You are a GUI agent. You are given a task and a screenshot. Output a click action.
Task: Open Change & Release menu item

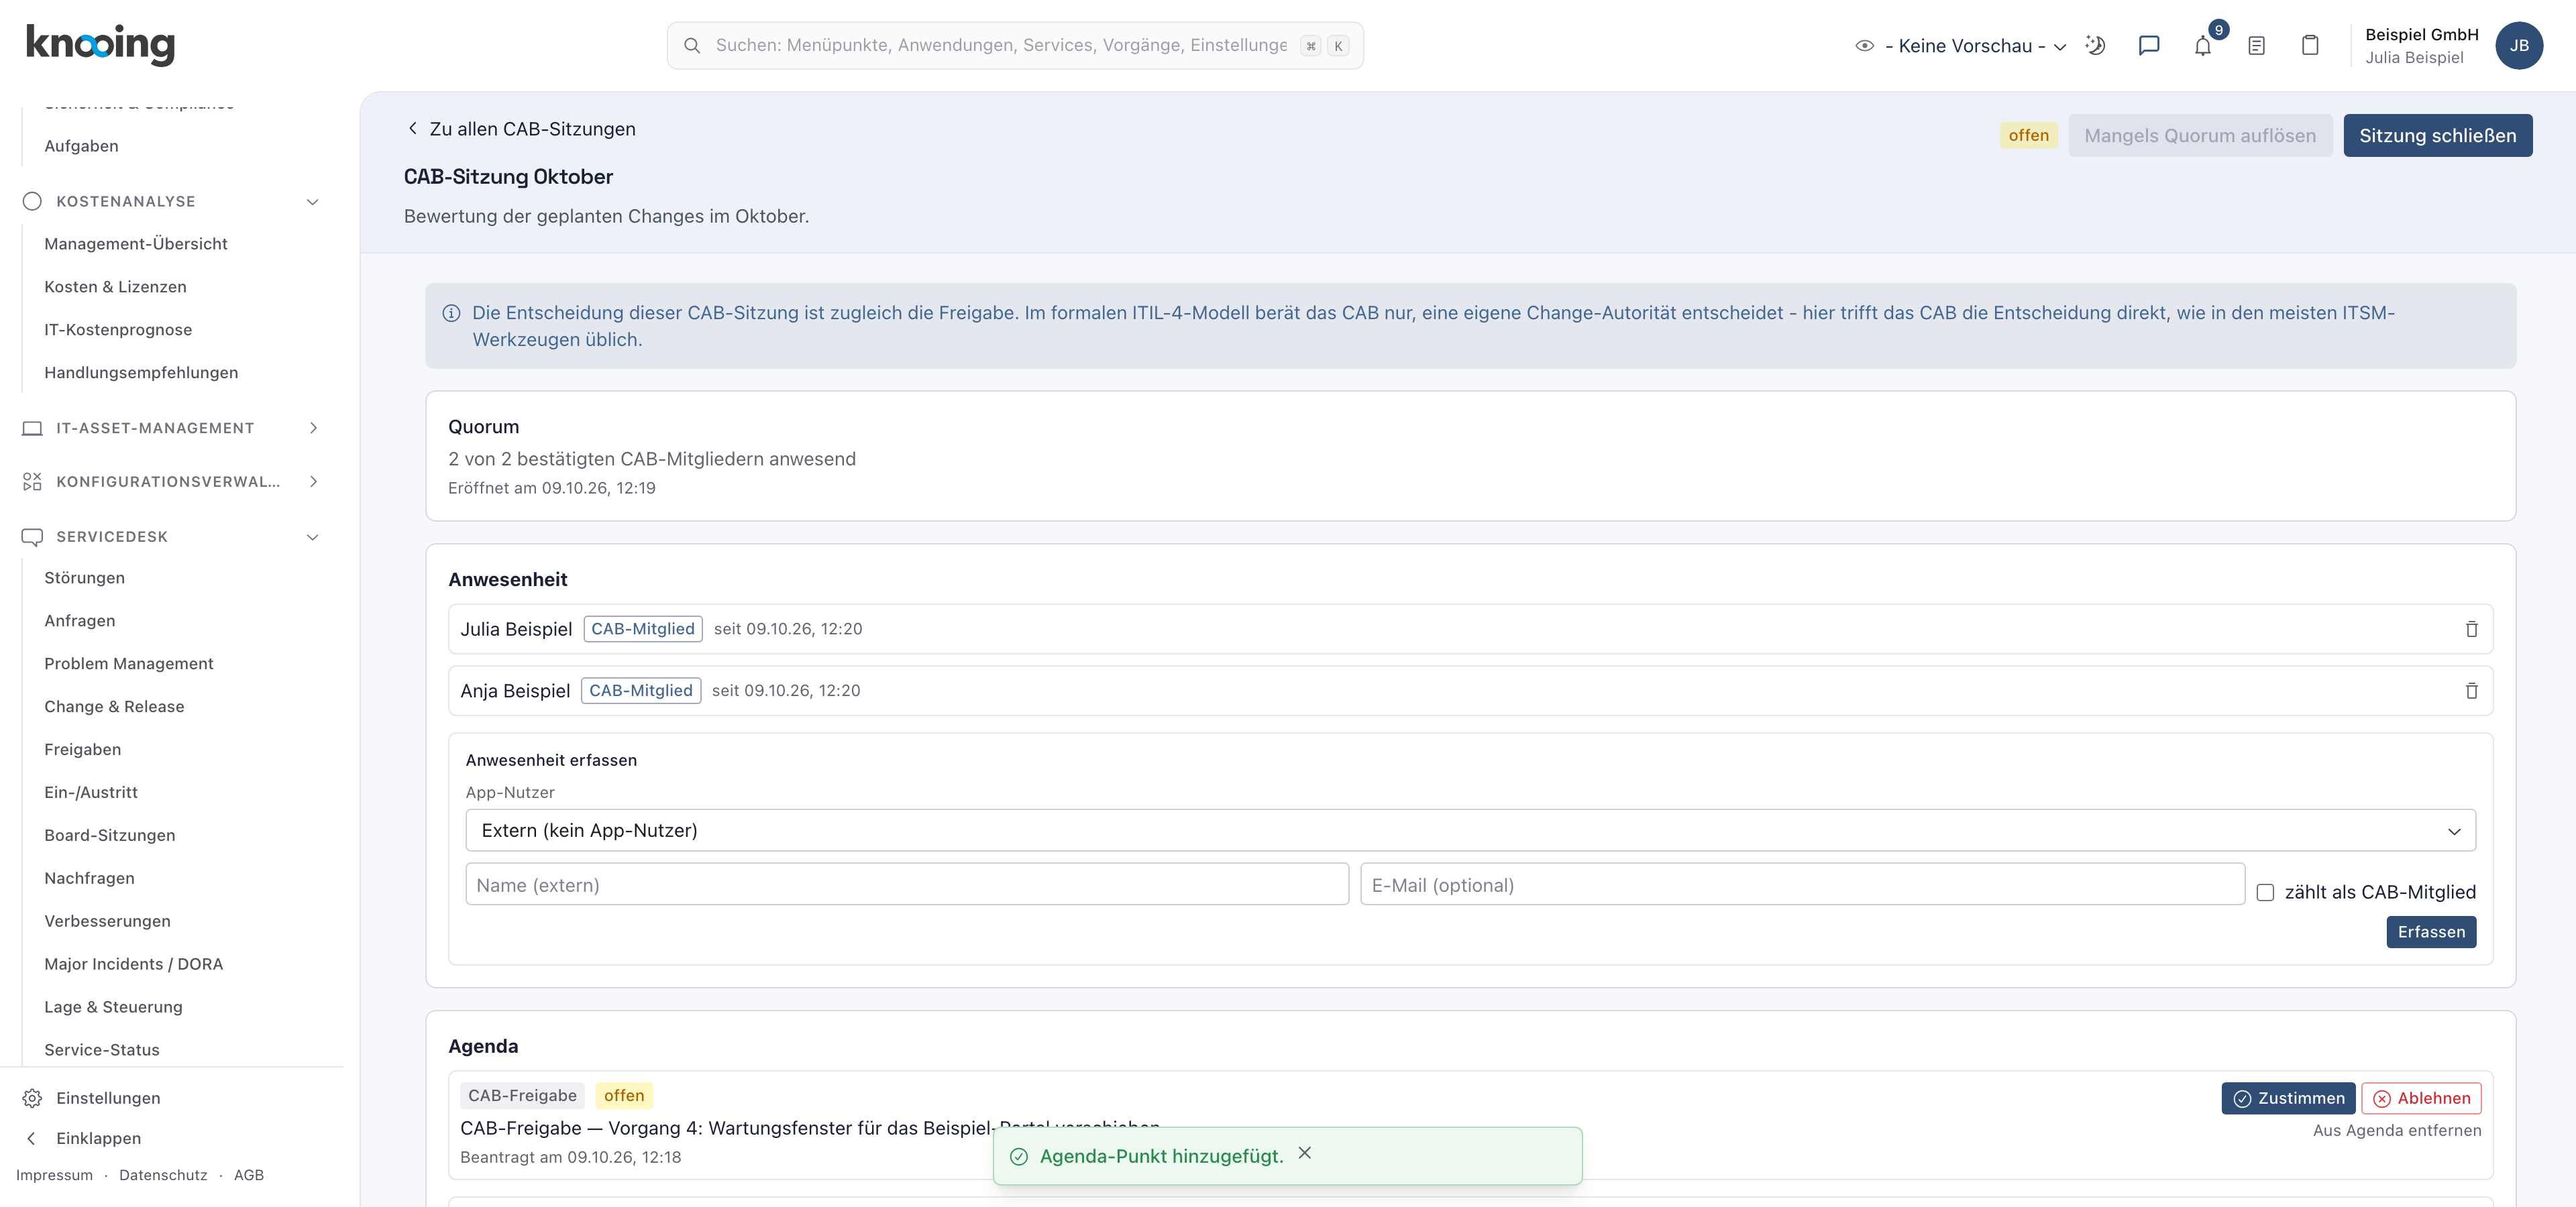pos(114,706)
